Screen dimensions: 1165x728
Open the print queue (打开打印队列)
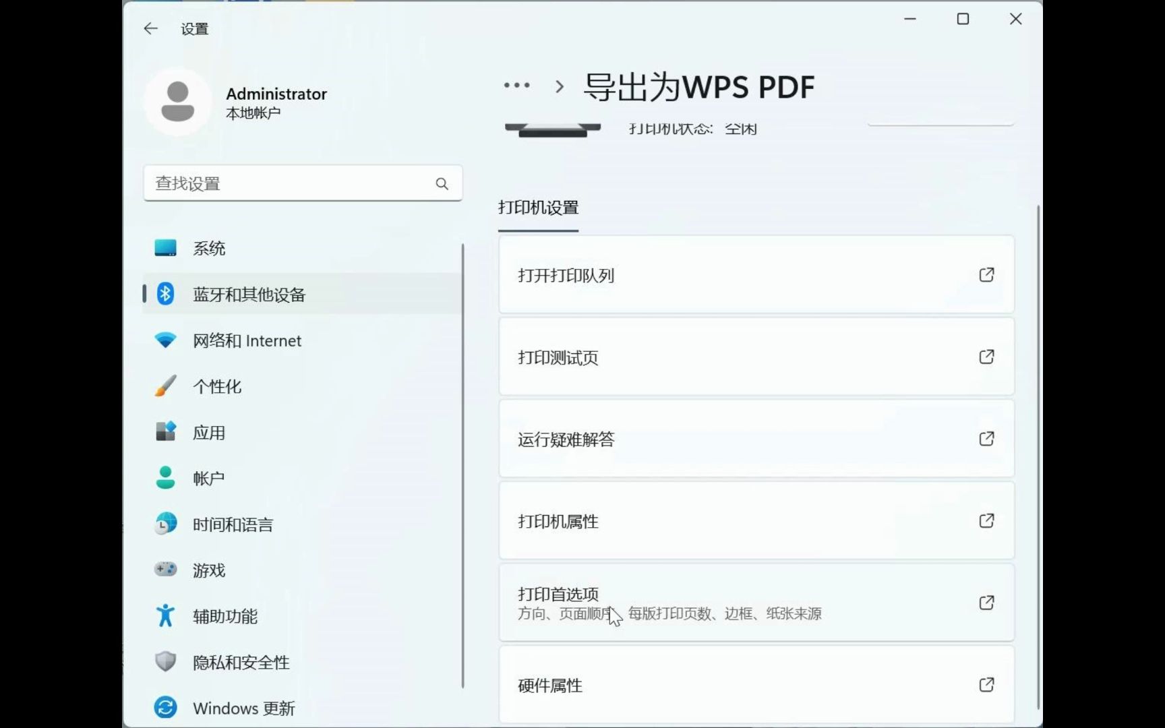tap(756, 274)
